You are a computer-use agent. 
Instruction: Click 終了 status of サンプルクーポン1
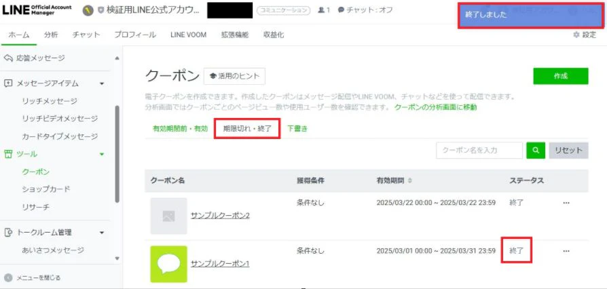click(x=517, y=251)
